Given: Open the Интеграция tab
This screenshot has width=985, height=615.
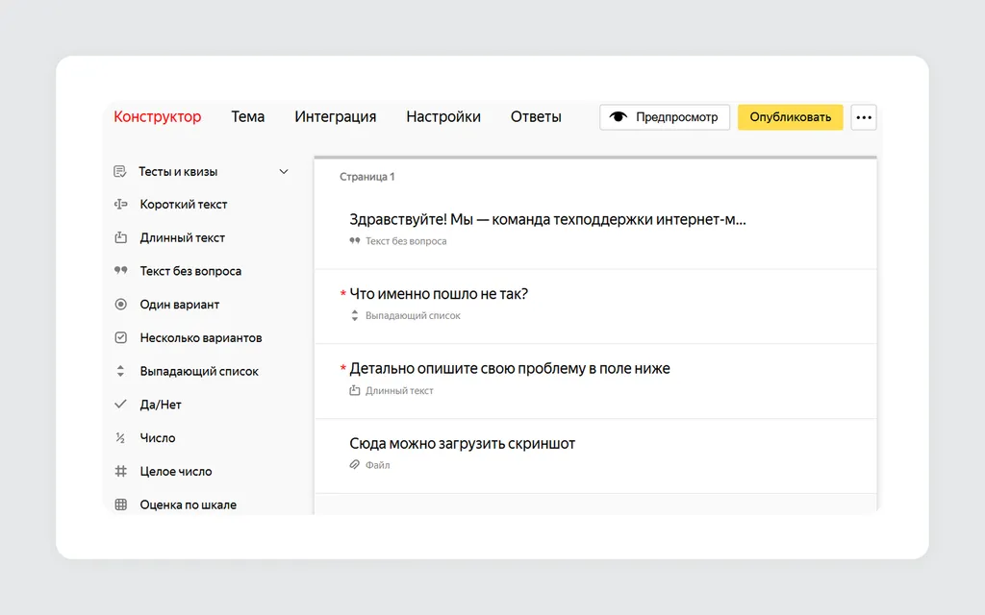Looking at the screenshot, I should 336,116.
